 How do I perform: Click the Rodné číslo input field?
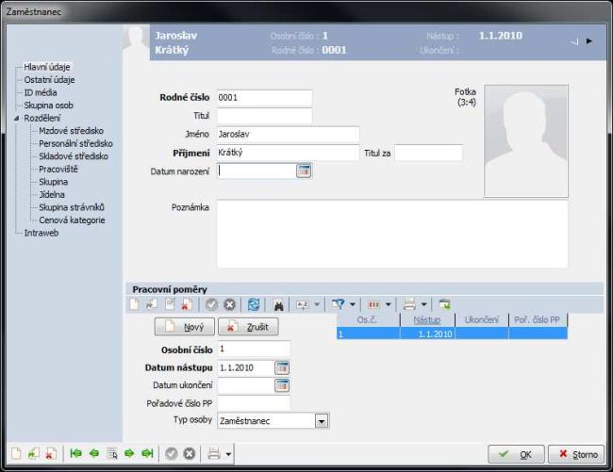click(x=265, y=98)
